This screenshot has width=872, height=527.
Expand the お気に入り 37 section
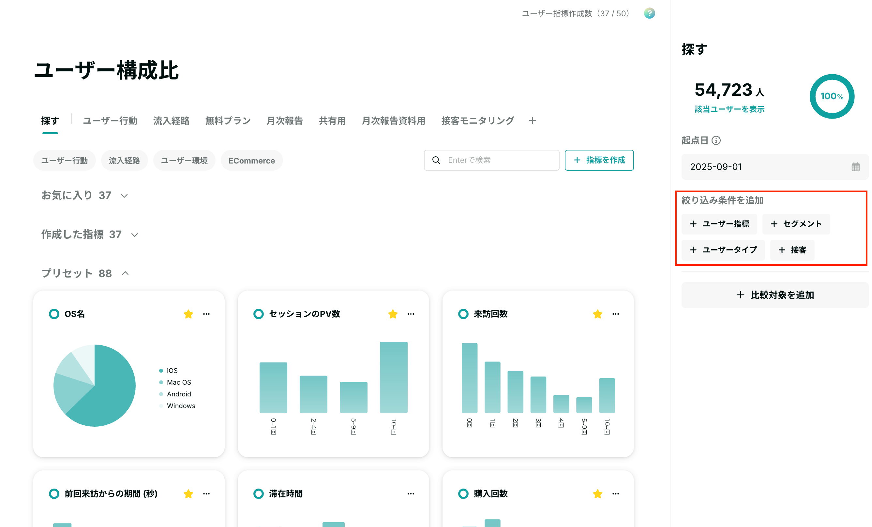click(x=84, y=195)
